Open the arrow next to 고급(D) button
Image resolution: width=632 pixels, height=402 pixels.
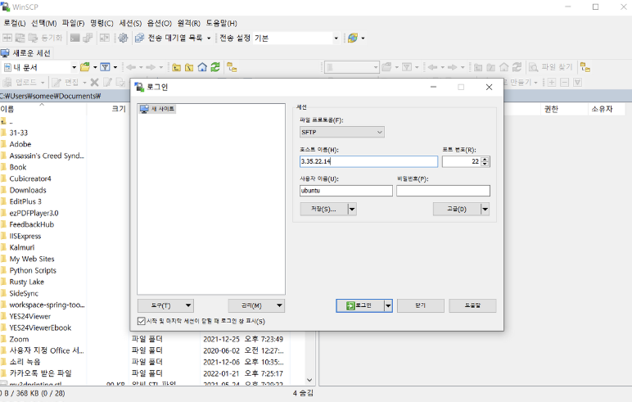point(485,209)
